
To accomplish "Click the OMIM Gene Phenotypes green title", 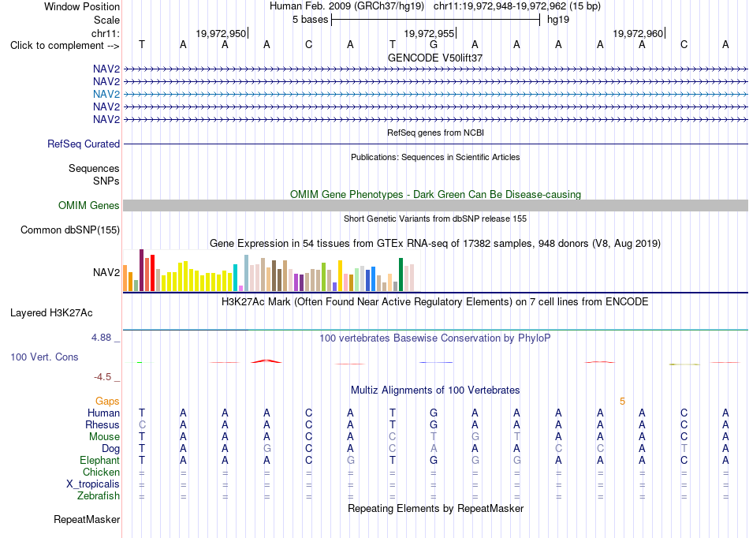I will click(x=435, y=195).
